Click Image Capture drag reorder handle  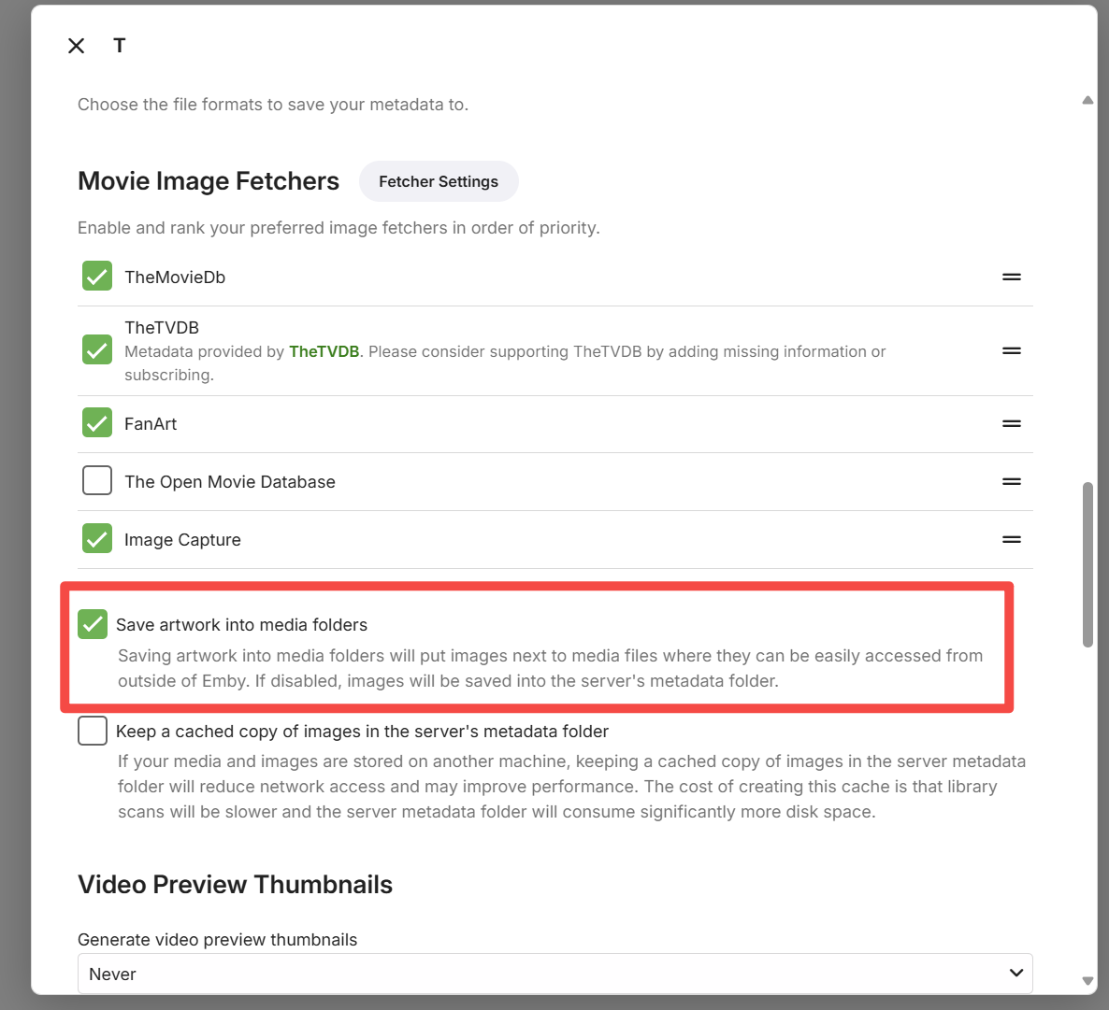tap(1011, 540)
